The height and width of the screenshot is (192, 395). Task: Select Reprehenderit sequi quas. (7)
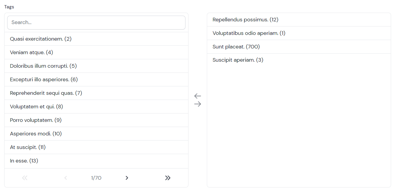[46, 93]
